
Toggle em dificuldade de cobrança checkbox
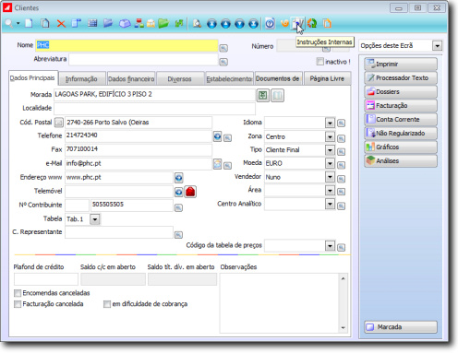point(107,304)
